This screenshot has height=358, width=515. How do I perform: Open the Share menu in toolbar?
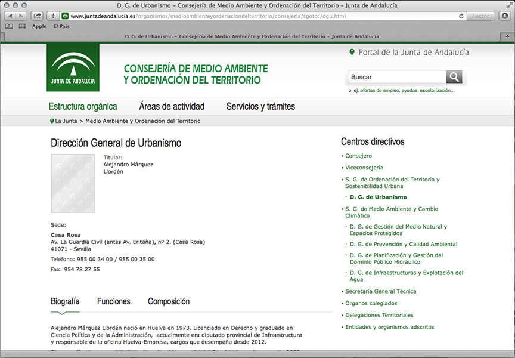coord(37,16)
